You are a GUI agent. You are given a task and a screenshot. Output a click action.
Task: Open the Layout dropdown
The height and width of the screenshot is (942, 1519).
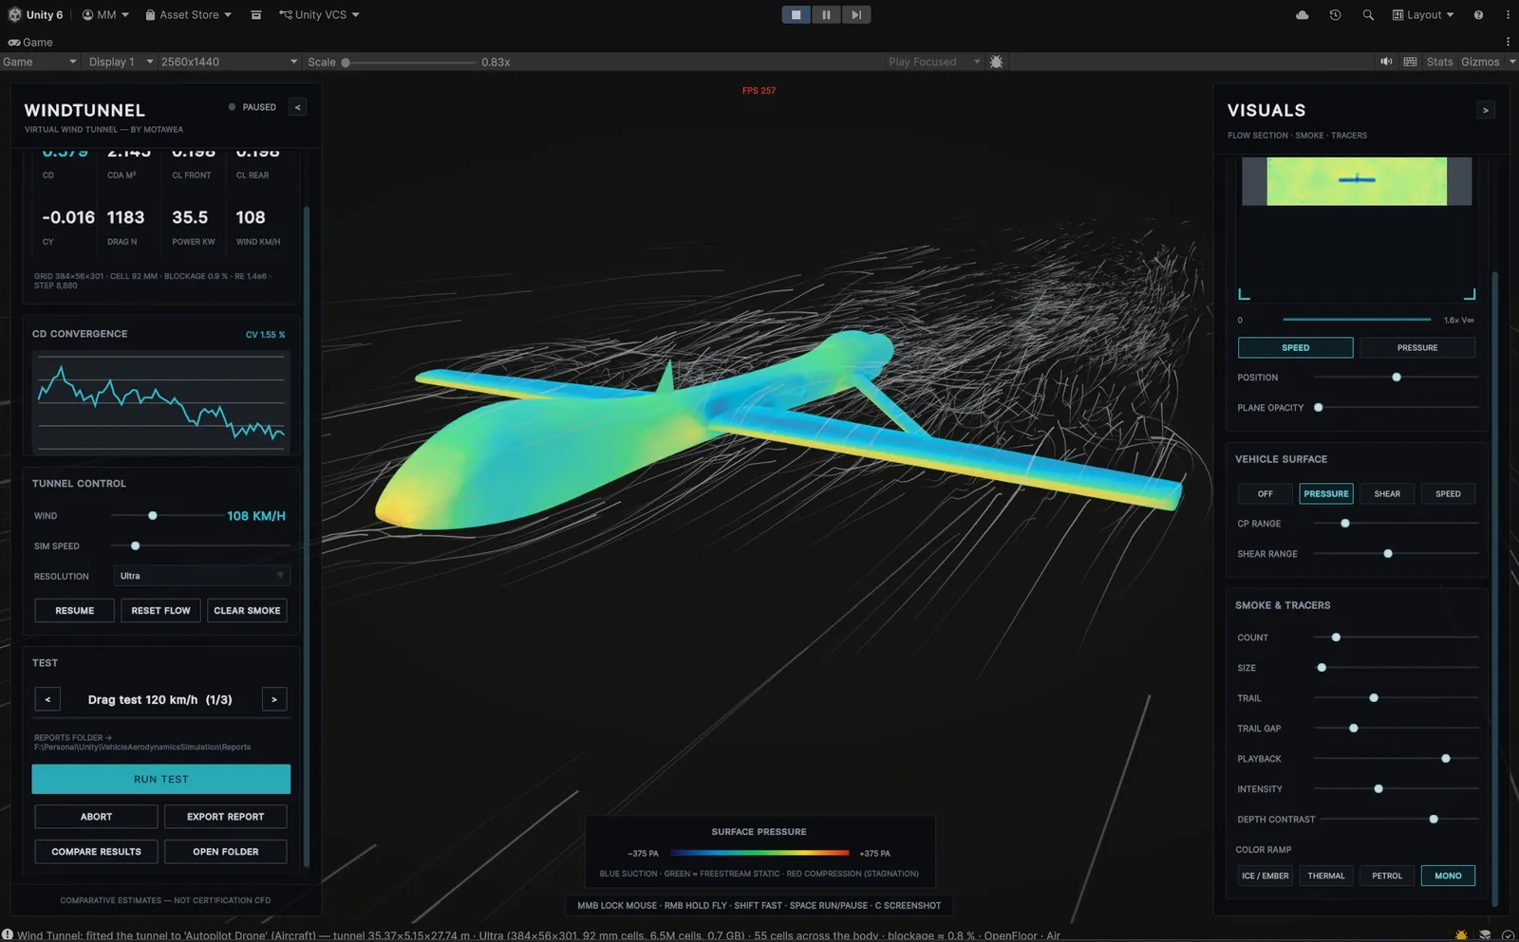[1423, 15]
